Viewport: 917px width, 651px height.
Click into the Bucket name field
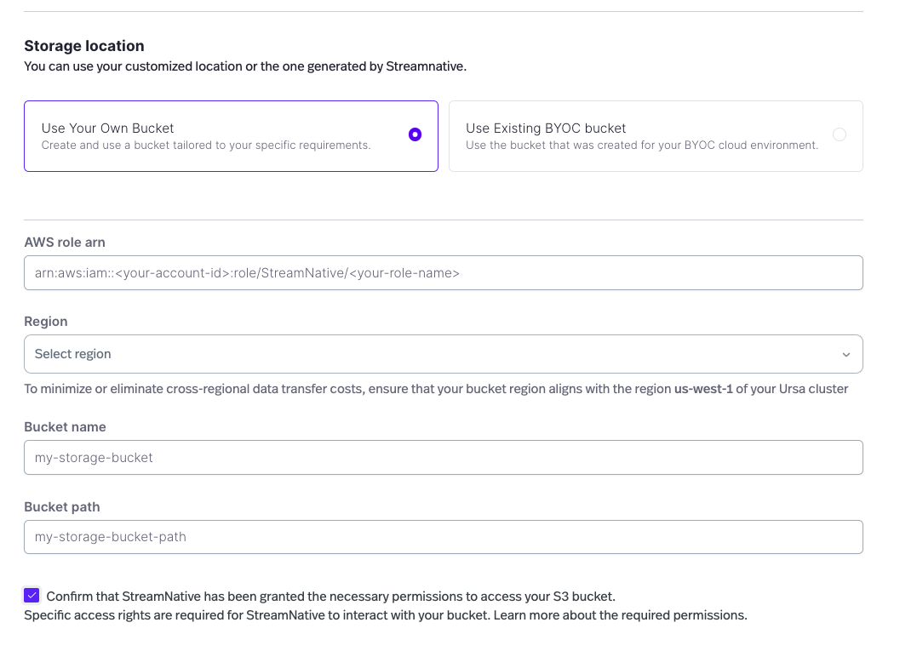pyautogui.click(x=443, y=458)
